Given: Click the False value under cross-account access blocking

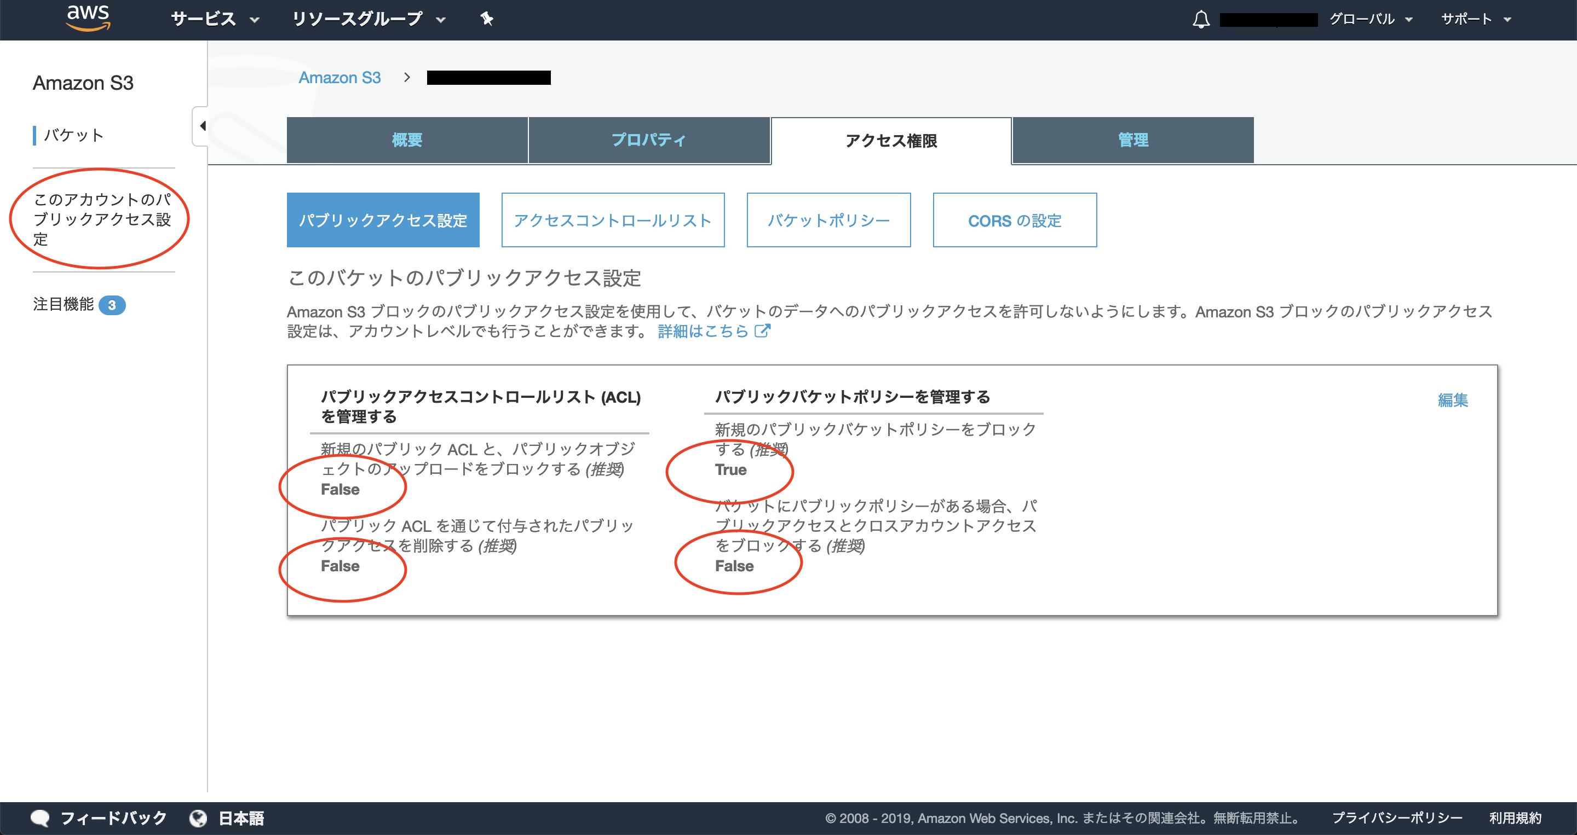Looking at the screenshot, I should click(735, 566).
